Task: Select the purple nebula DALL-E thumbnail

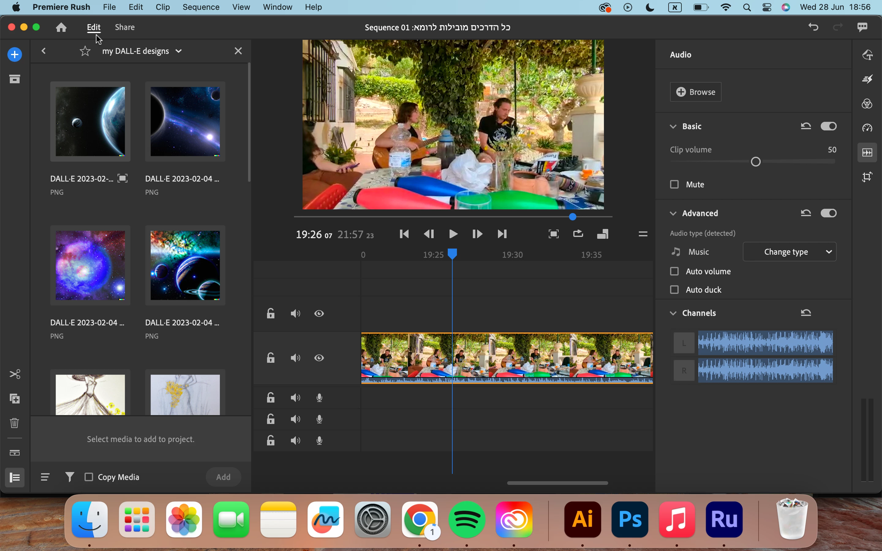Action: [90, 265]
